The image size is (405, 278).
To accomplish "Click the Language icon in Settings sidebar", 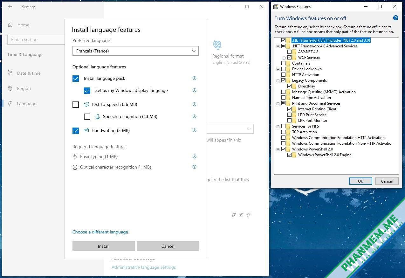I will pos(10,104).
